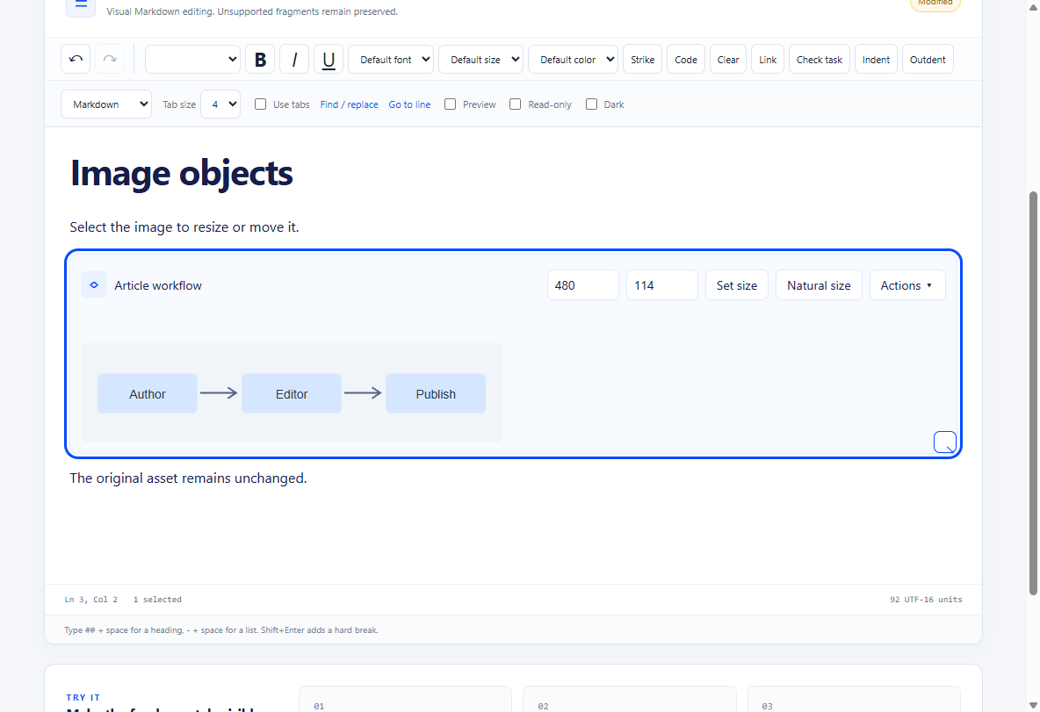
Task: Click the Outdent button
Action: coord(928,59)
